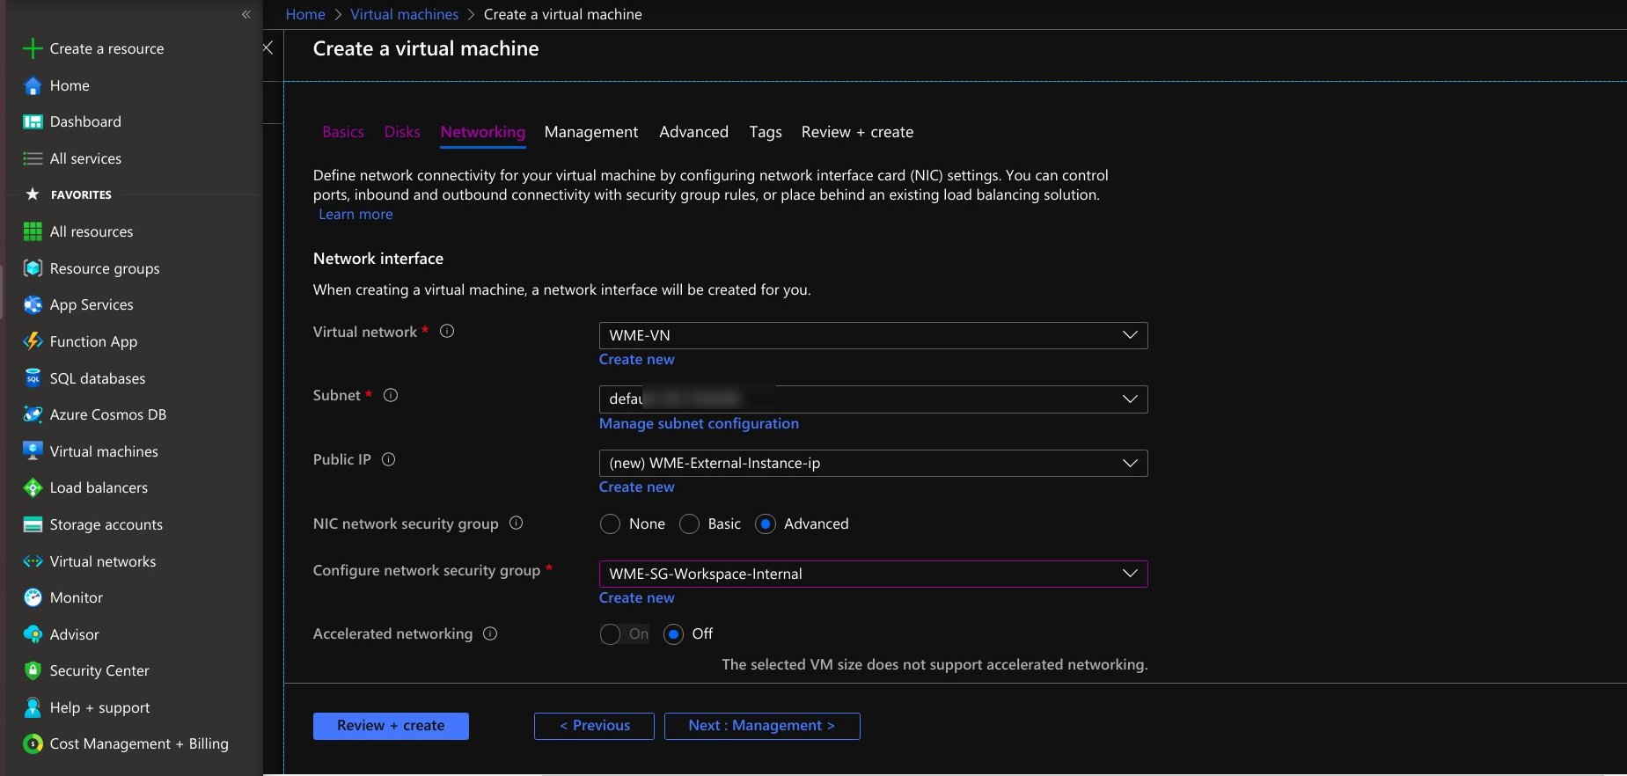The width and height of the screenshot is (1627, 776).
Task: Click the Create a resource plus icon
Action: click(33, 48)
